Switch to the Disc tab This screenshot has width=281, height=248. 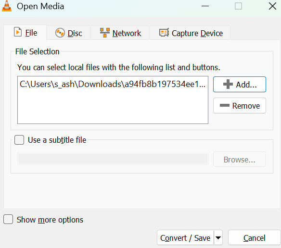[x=68, y=33]
